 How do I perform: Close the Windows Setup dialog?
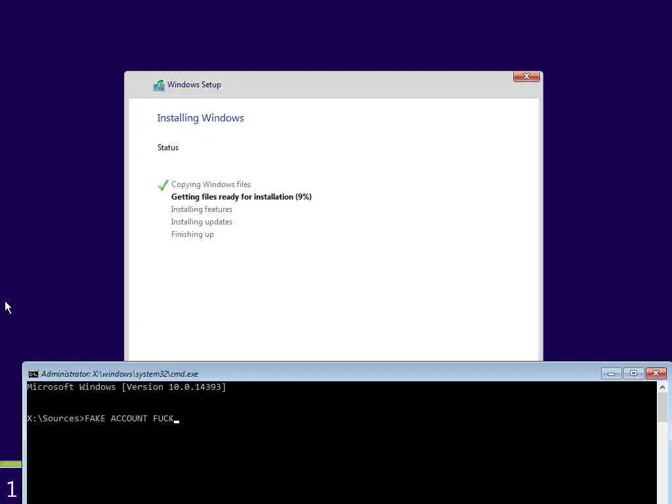[x=526, y=76]
